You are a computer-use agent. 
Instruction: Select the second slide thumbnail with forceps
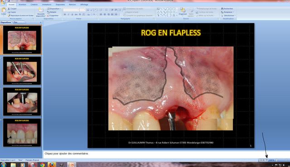[22, 71]
